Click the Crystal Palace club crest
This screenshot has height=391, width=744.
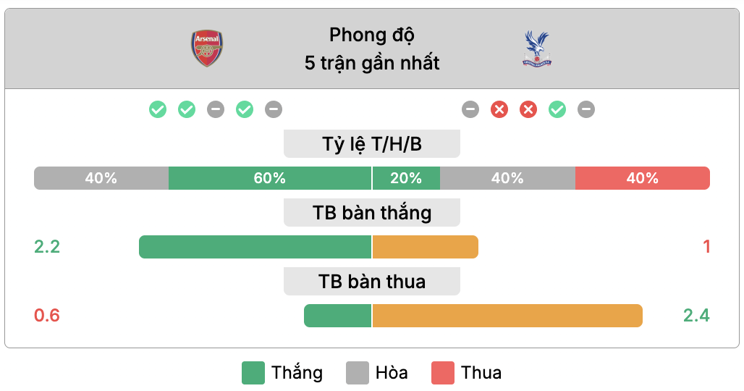537,49
